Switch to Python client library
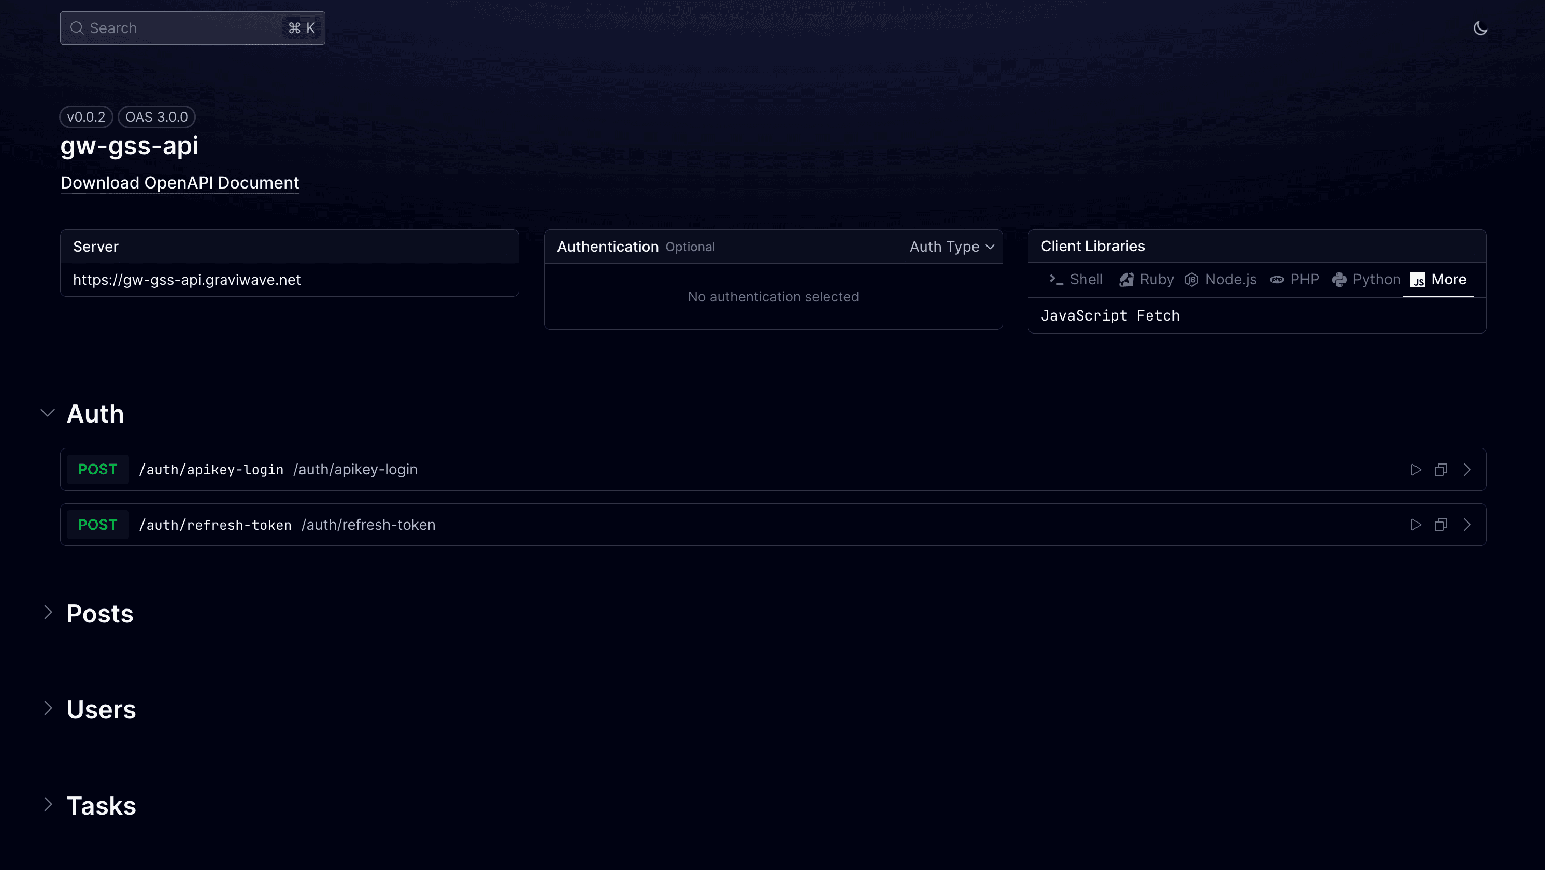The height and width of the screenshot is (870, 1545). click(x=1366, y=280)
